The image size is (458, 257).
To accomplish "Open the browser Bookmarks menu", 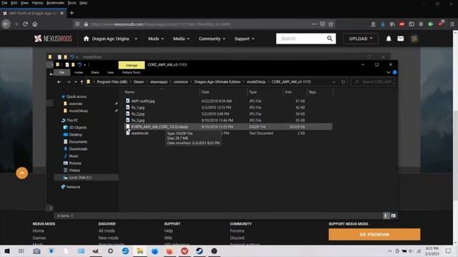I will (55, 3).
